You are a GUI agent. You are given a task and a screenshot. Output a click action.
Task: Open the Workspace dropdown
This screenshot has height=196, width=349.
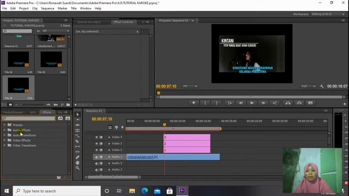[x=328, y=14]
